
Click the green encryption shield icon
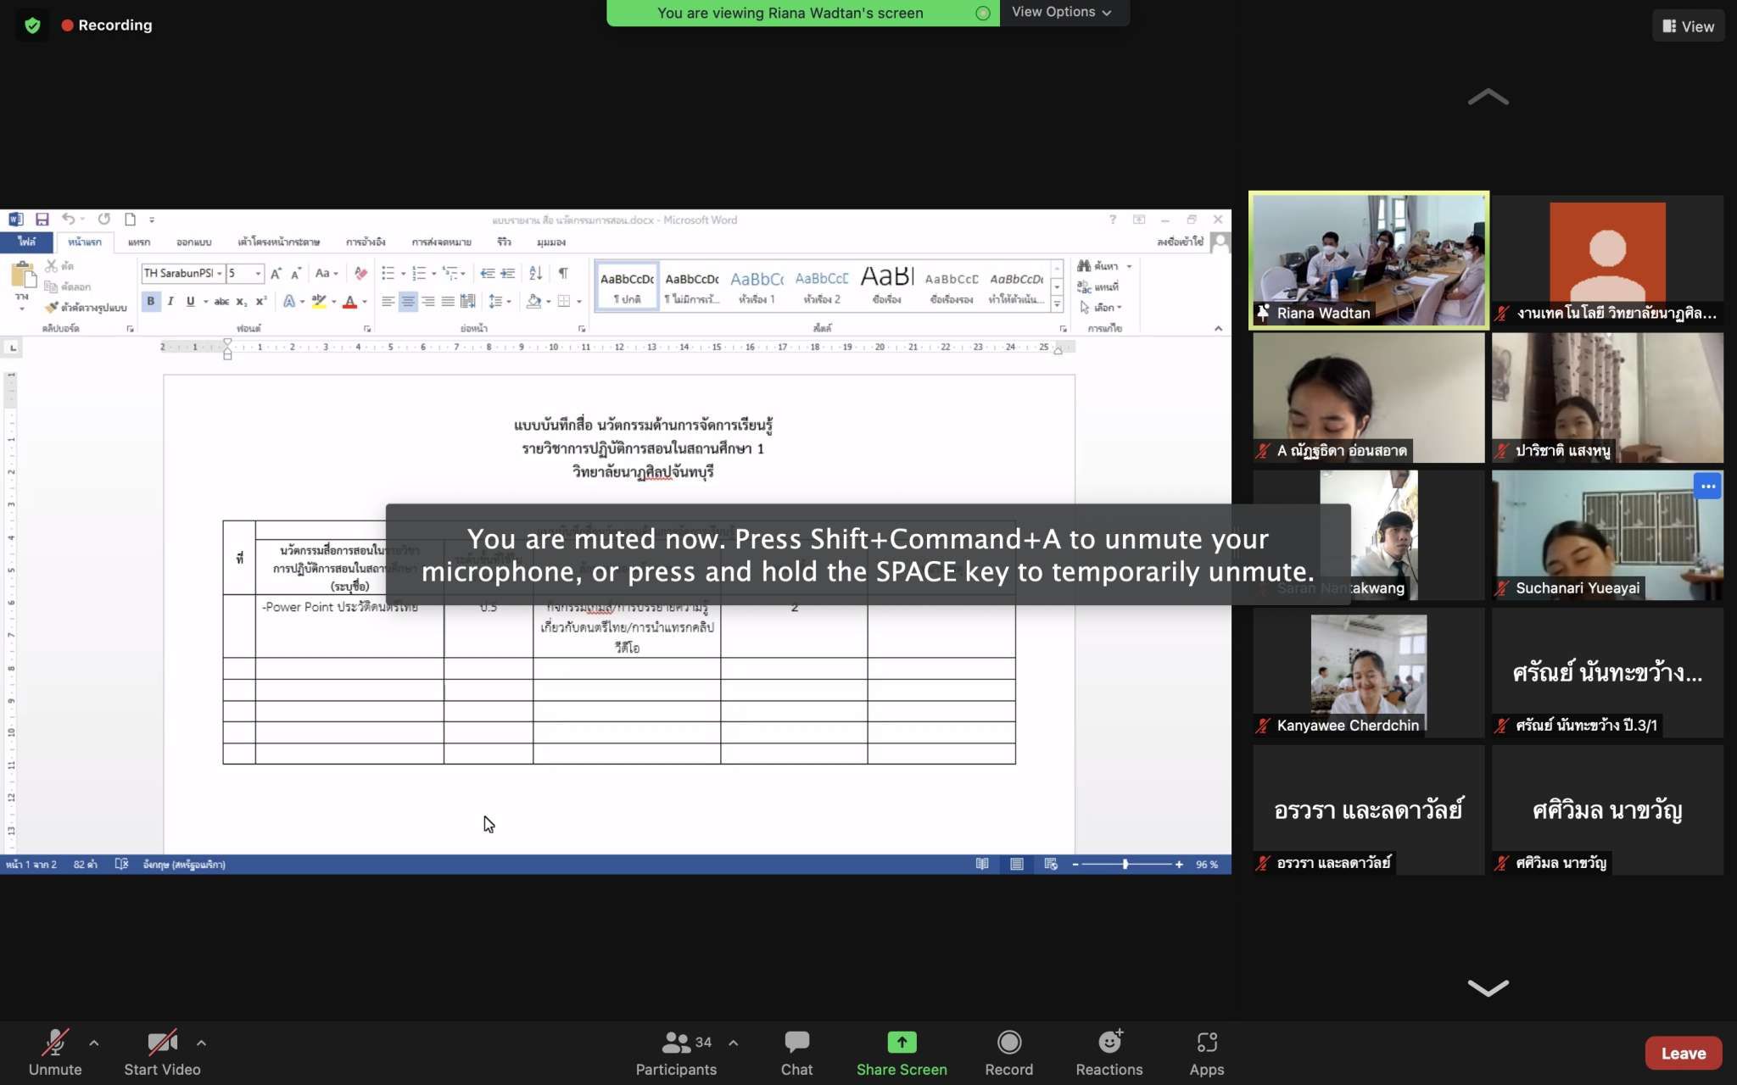[32, 25]
